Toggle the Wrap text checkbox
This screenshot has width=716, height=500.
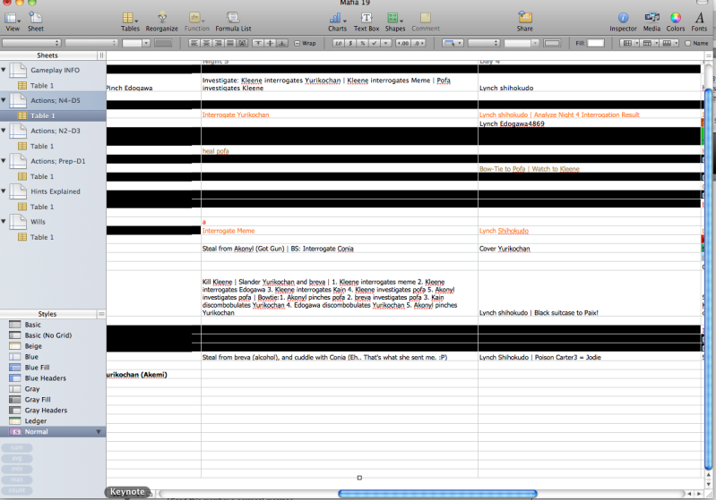click(298, 43)
